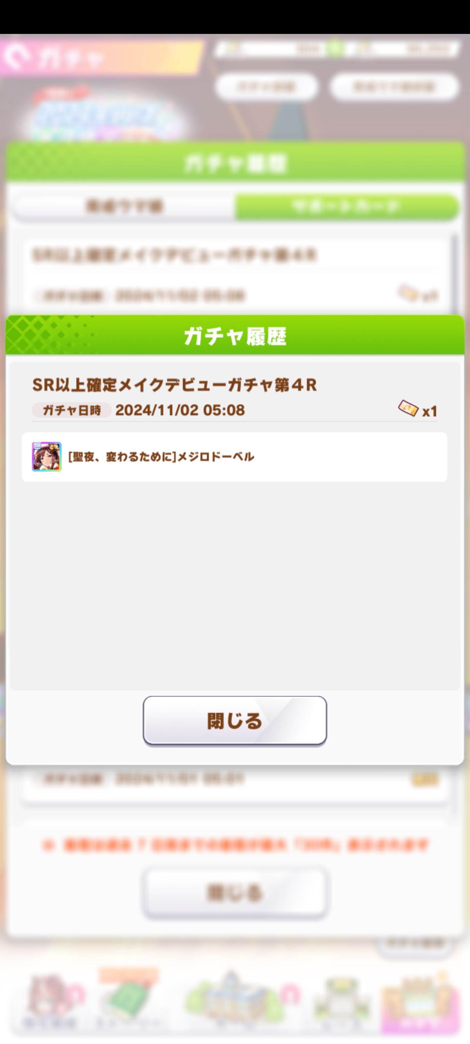Open the second blurred pill button top right
This screenshot has width=470, height=1044.
click(x=394, y=86)
